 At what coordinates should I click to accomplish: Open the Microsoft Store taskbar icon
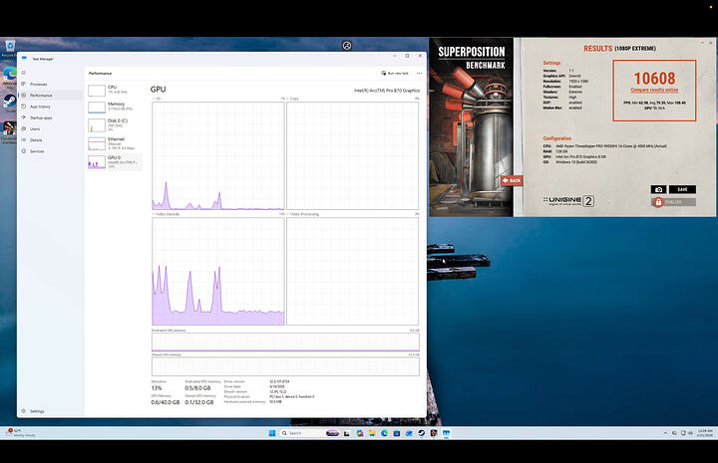coord(397,433)
